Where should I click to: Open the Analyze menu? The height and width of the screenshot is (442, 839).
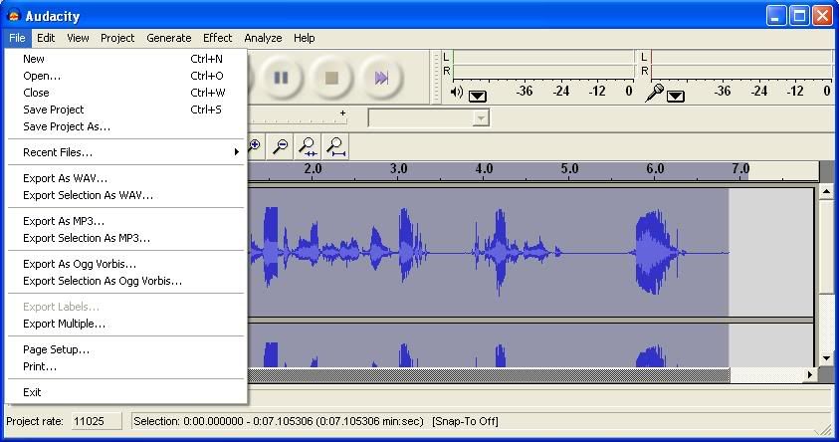[263, 38]
